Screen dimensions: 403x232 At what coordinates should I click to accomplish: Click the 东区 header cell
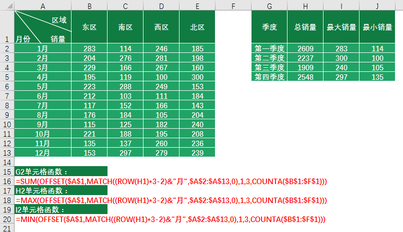point(89,26)
